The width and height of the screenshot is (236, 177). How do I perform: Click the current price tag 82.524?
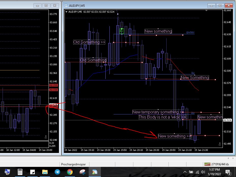coord(227,120)
